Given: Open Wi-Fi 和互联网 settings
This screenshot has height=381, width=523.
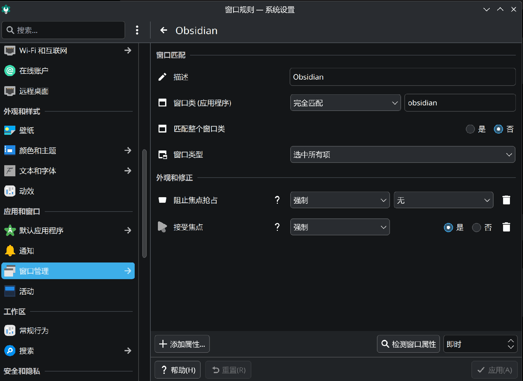Looking at the screenshot, I should click(x=68, y=51).
